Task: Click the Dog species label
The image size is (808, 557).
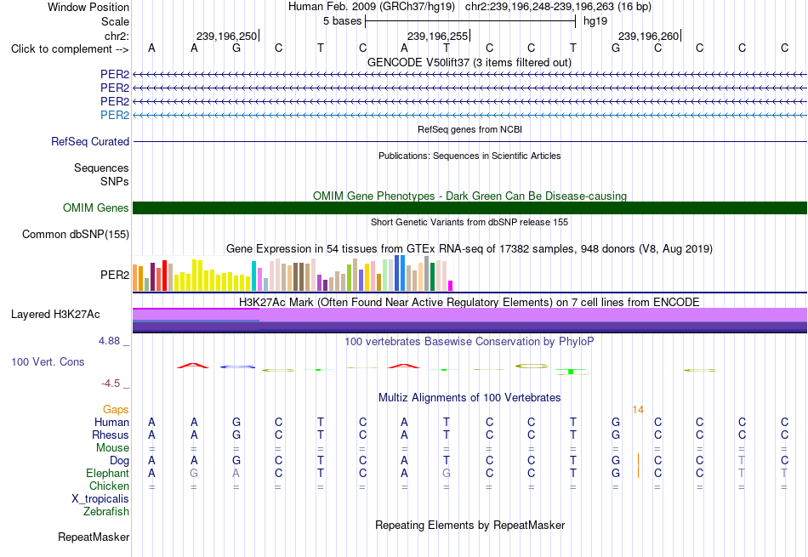Action: pyautogui.click(x=120, y=461)
